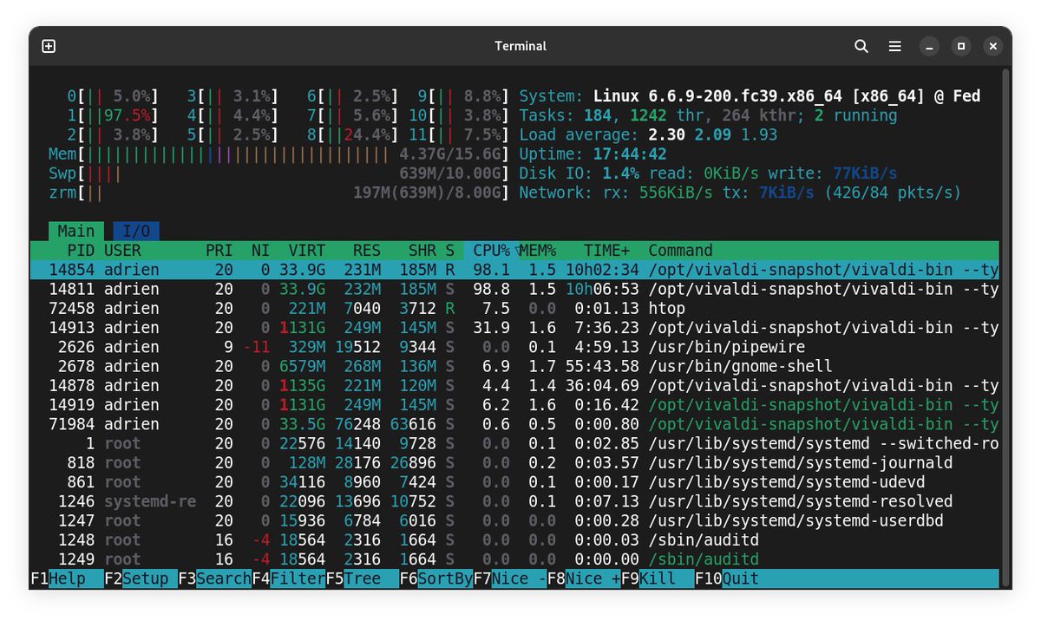This screenshot has height=621, width=1041.
Task: Select the htop process row
Action: click(514, 309)
